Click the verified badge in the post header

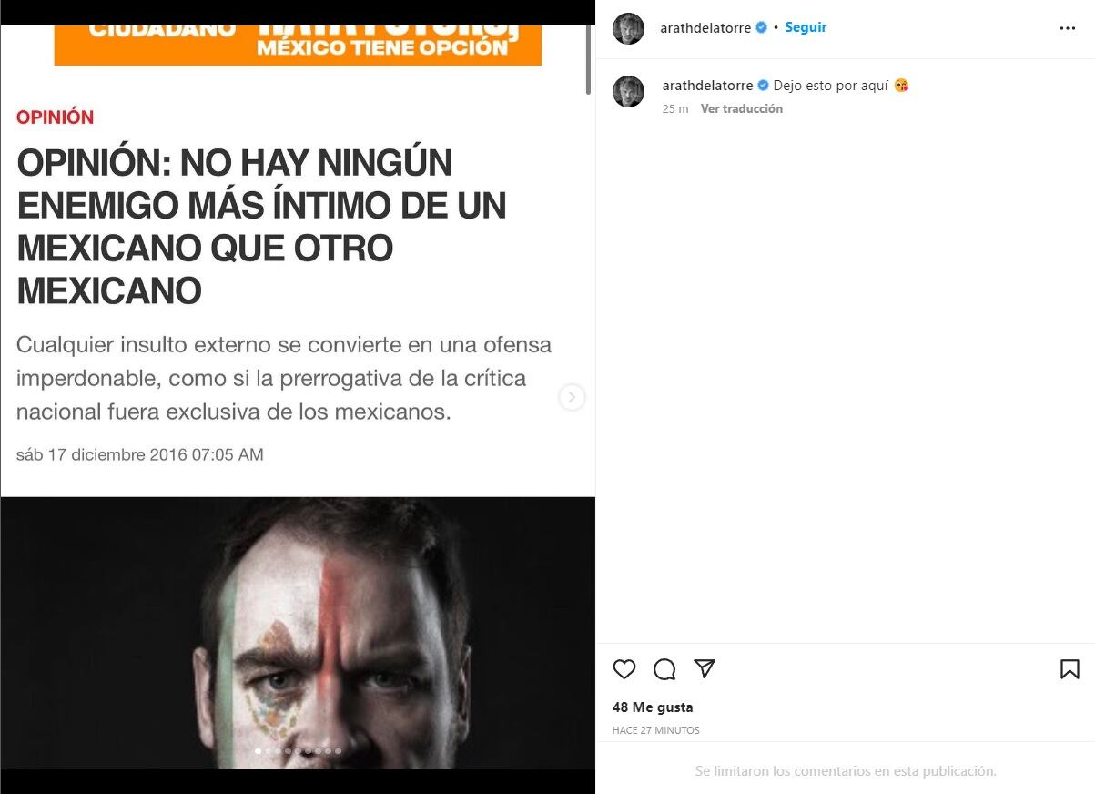point(762,27)
